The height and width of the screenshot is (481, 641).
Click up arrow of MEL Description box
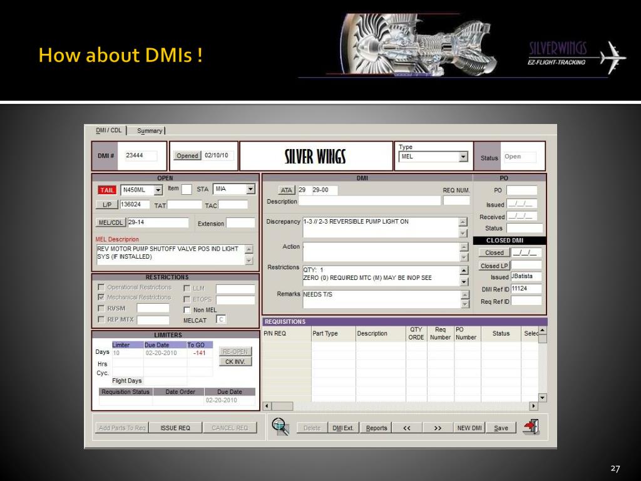point(249,249)
